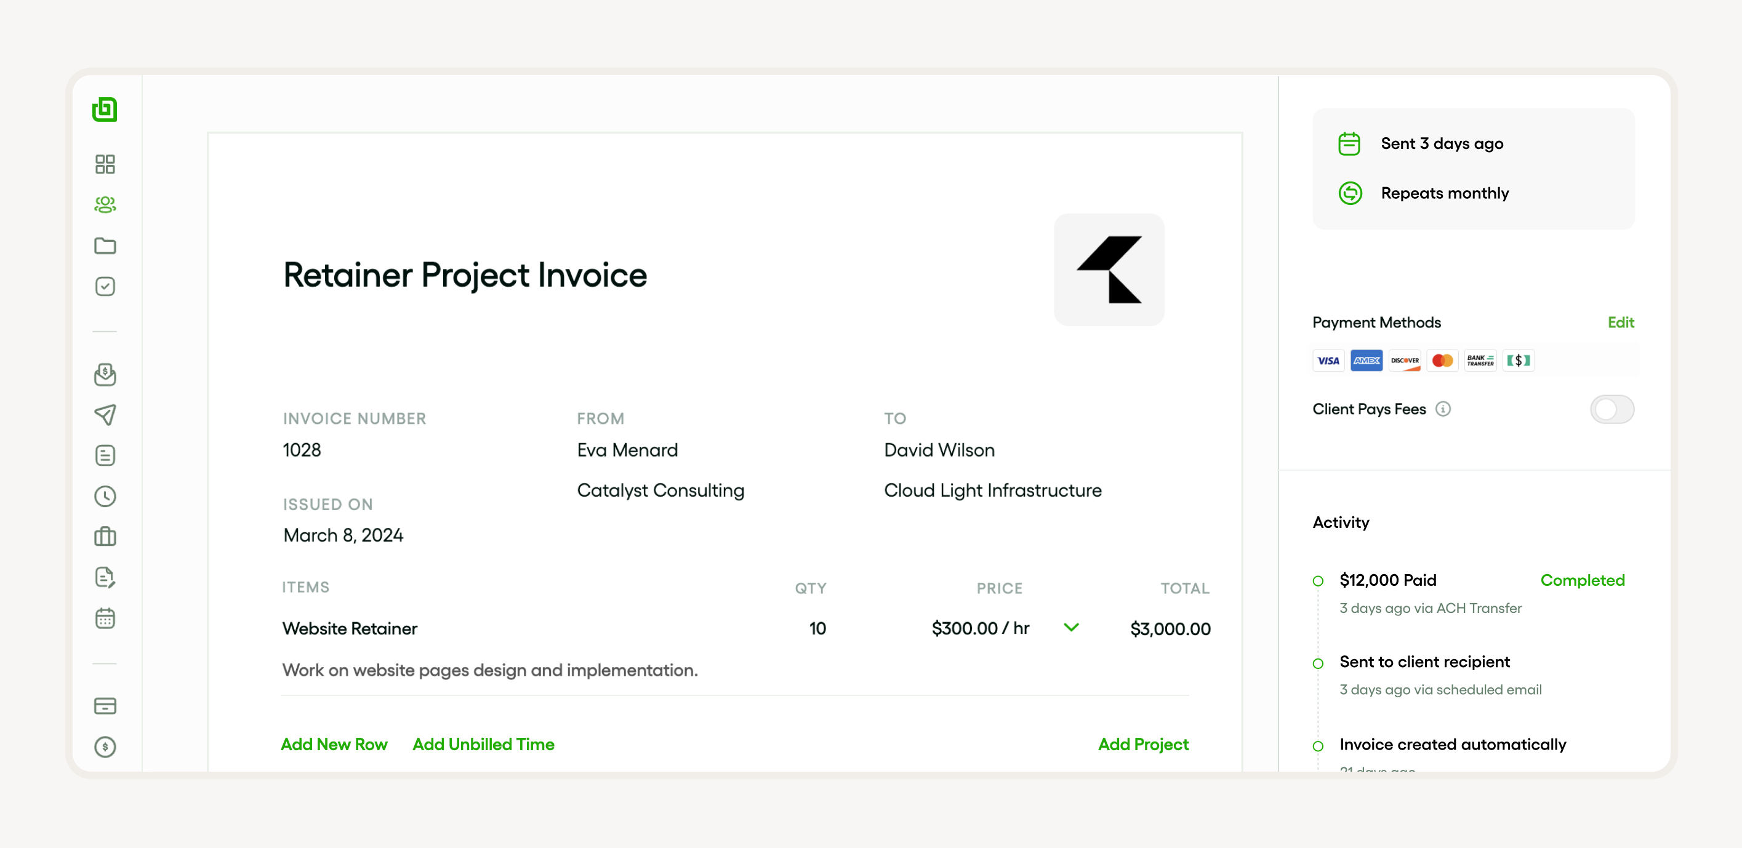1742x848 pixels.
Task: Click the company logo thumbnail on invoice
Action: click(x=1109, y=270)
